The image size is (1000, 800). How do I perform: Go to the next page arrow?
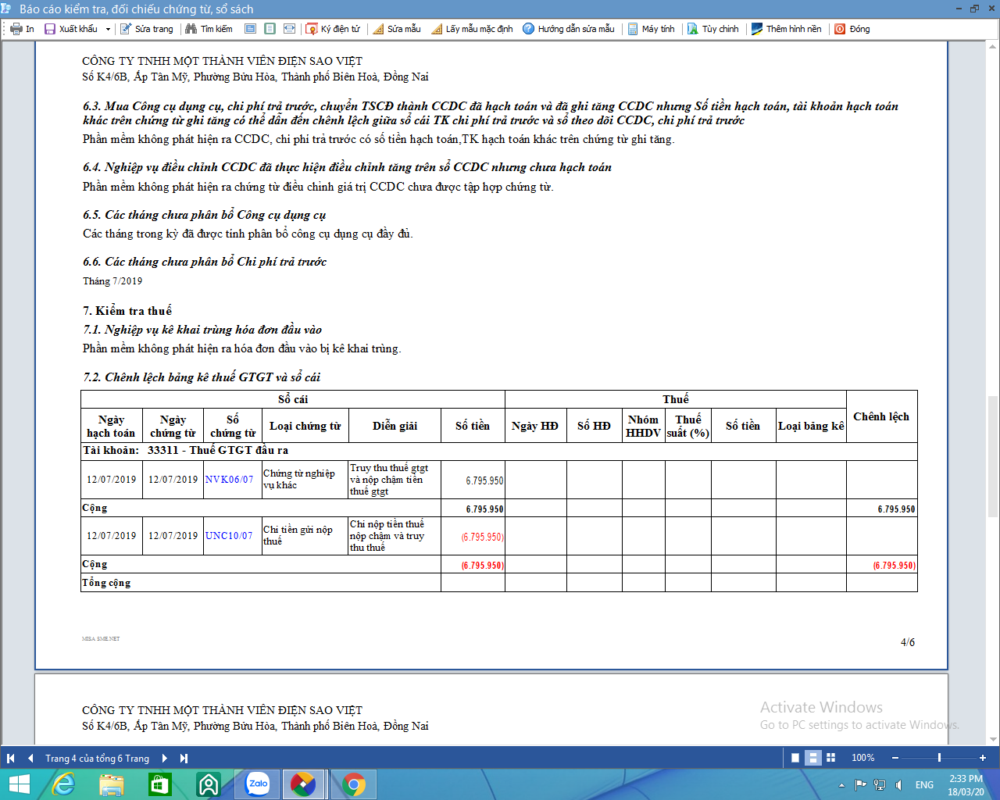(165, 758)
